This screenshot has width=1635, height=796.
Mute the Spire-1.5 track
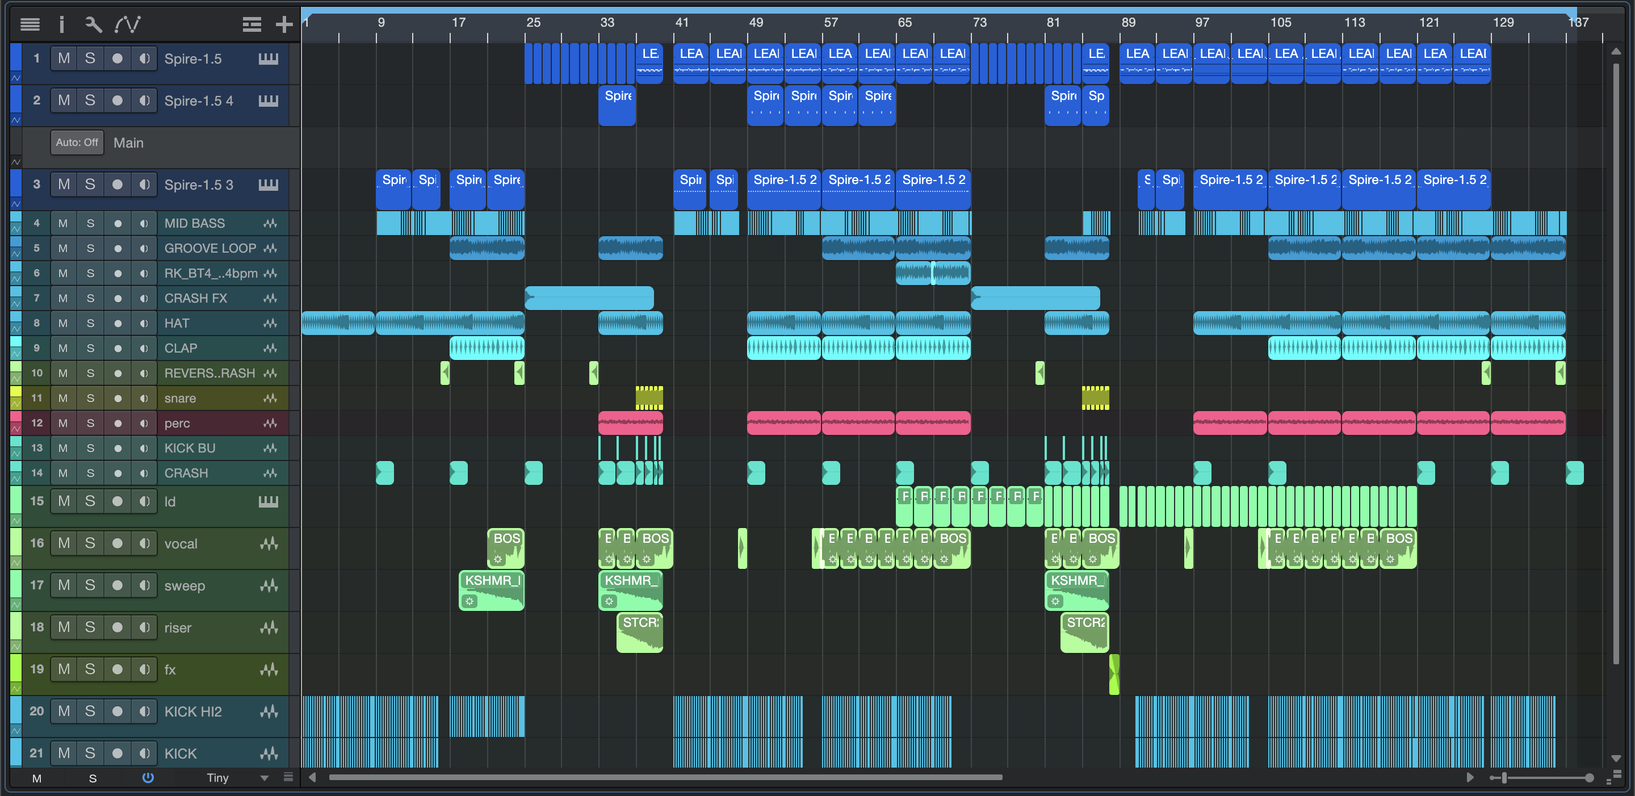click(x=64, y=58)
